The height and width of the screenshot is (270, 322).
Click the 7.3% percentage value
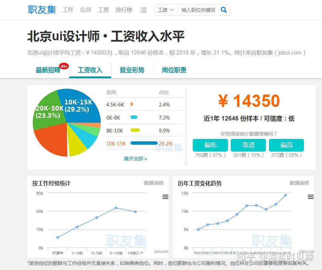coord(164,118)
